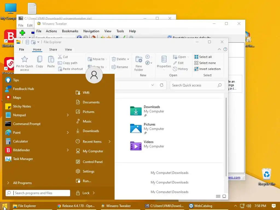Open Delete dropdown arrow in ribbon
Image resolution: width=280 pixels, height=210 pixels.
point(128,59)
